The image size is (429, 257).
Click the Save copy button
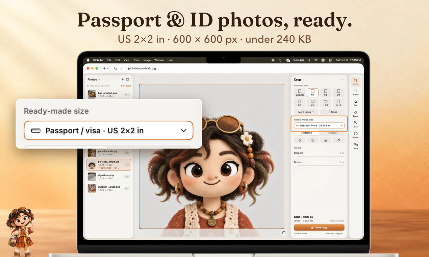[x=319, y=228]
